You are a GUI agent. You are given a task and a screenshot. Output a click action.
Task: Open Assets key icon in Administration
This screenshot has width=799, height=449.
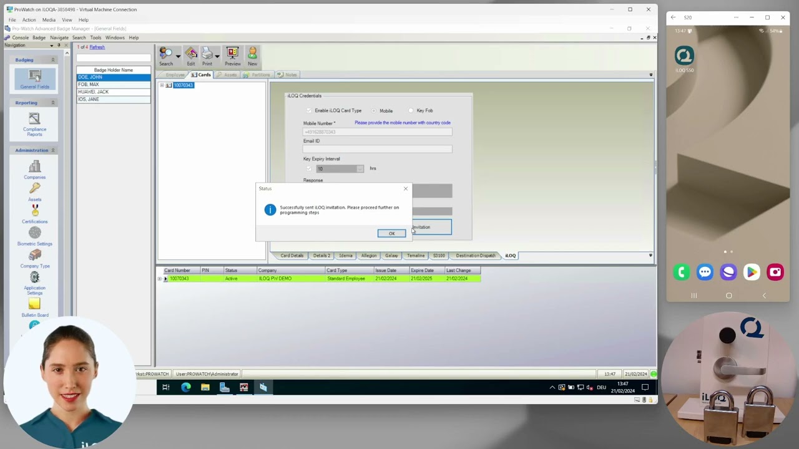coord(34,191)
